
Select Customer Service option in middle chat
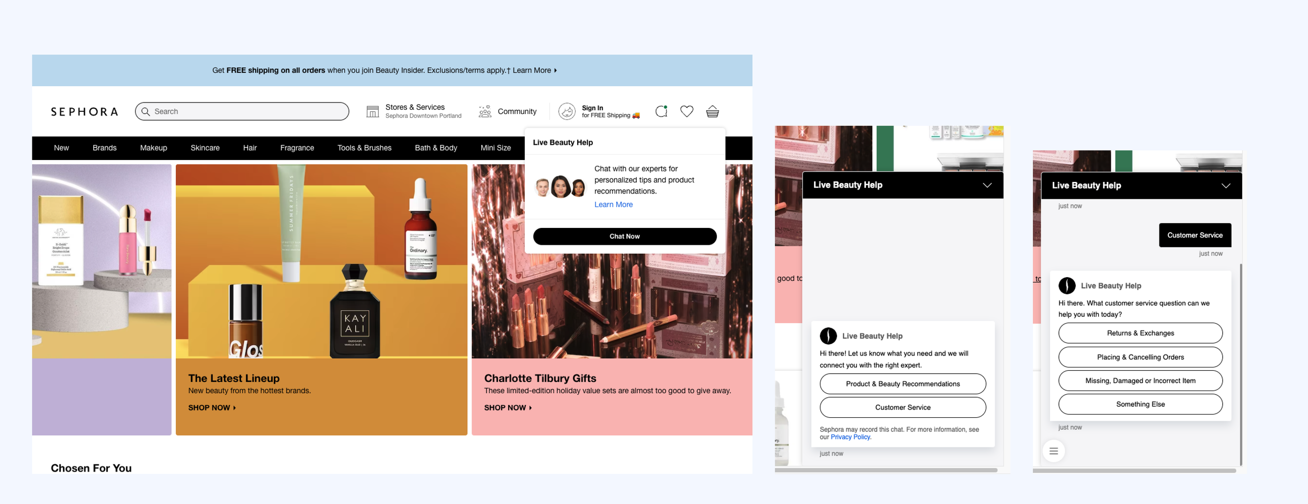coord(903,407)
